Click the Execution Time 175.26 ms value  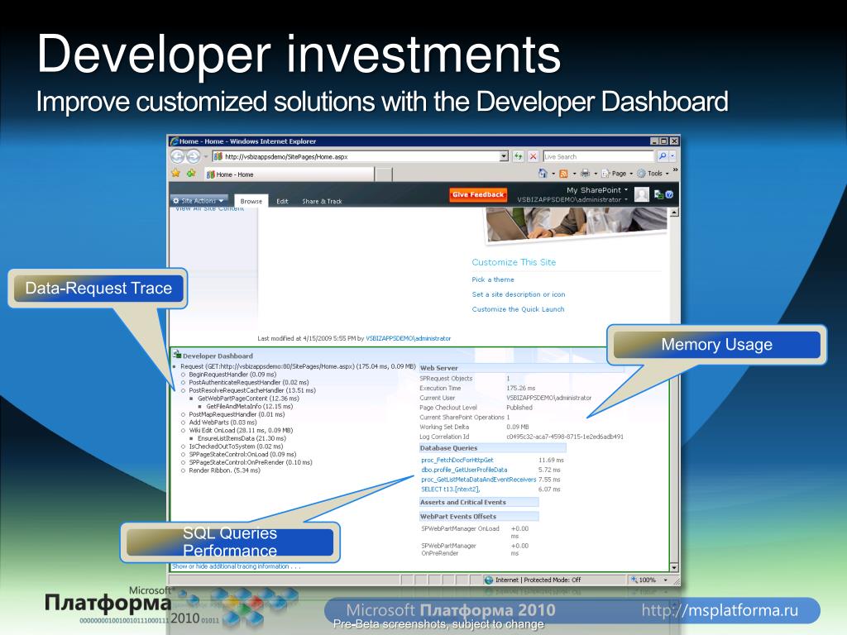click(x=521, y=388)
